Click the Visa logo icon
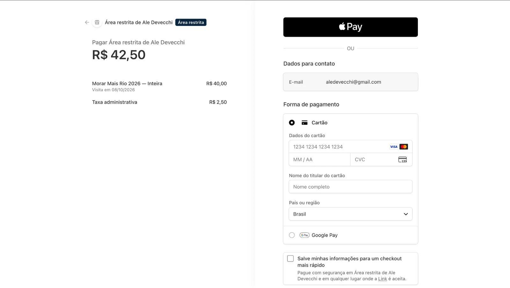 (394, 147)
